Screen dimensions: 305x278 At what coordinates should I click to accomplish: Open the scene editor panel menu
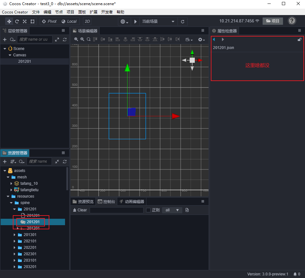click(x=203, y=30)
